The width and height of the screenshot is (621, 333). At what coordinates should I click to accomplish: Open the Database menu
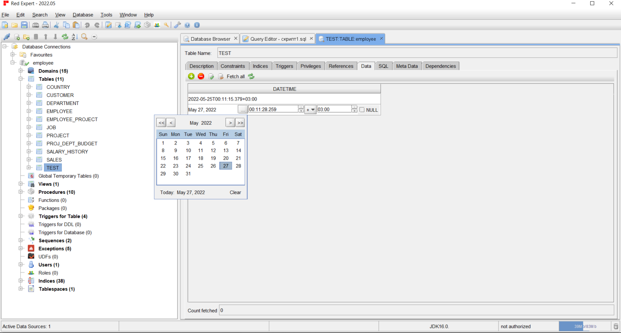(x=83, y=15)
